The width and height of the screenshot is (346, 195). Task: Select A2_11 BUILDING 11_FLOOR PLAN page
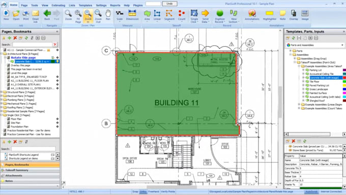click(30, 81)
